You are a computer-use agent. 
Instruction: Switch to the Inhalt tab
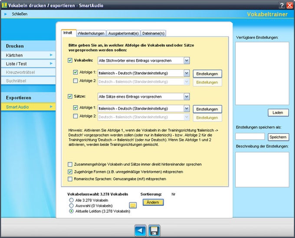pyautogui.click(x=69, y=33)
